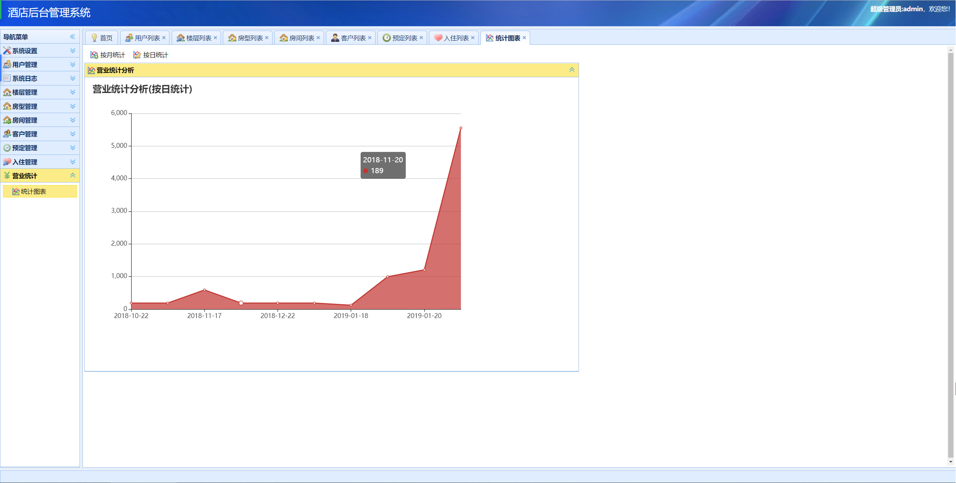956x483 pixels.
Task: Switch to the 用户列表 tab
Action: [x=144, y=38]
